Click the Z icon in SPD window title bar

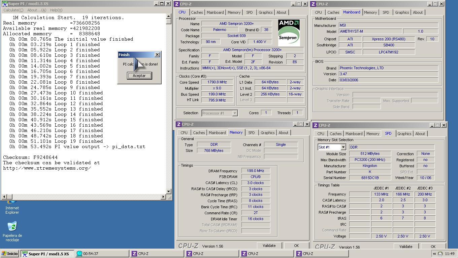pos(316,125)
